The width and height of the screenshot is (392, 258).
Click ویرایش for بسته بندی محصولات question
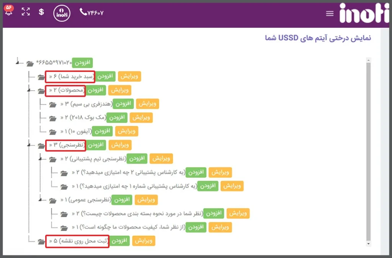click(x=238, y=213)
